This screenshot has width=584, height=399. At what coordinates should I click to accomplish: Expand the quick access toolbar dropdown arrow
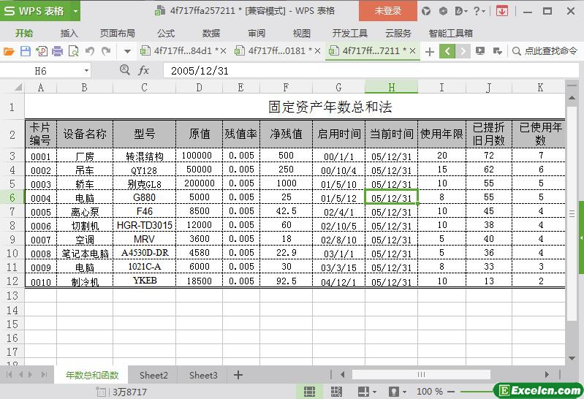(x=127, y=51)
